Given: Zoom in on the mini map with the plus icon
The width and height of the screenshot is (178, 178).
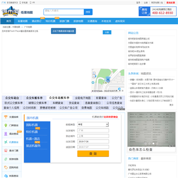Looking at the screenshot, I should tap(93, 73).
